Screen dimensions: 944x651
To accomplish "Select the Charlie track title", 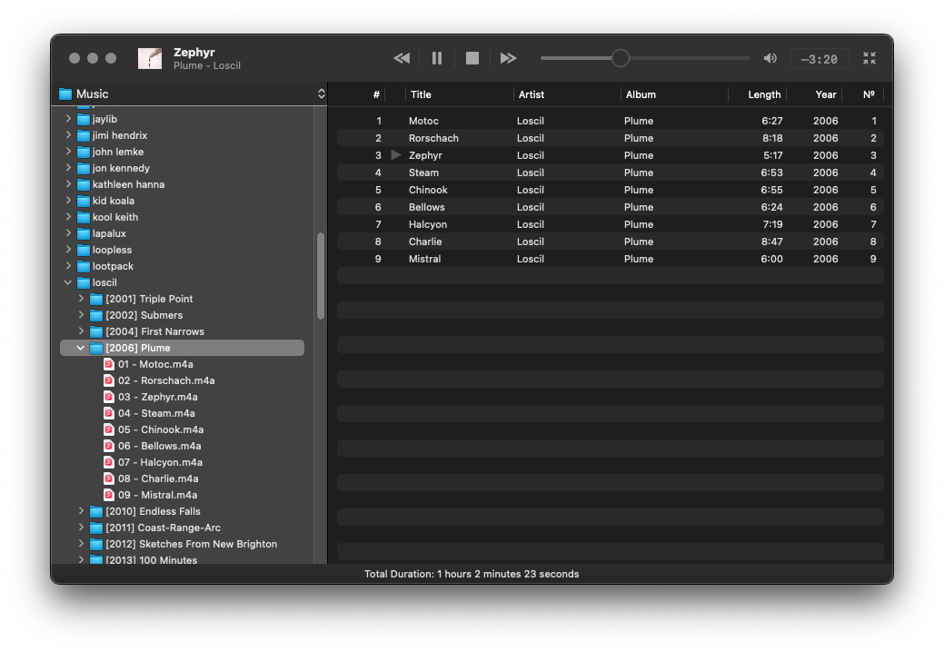I will click(425, 242).
